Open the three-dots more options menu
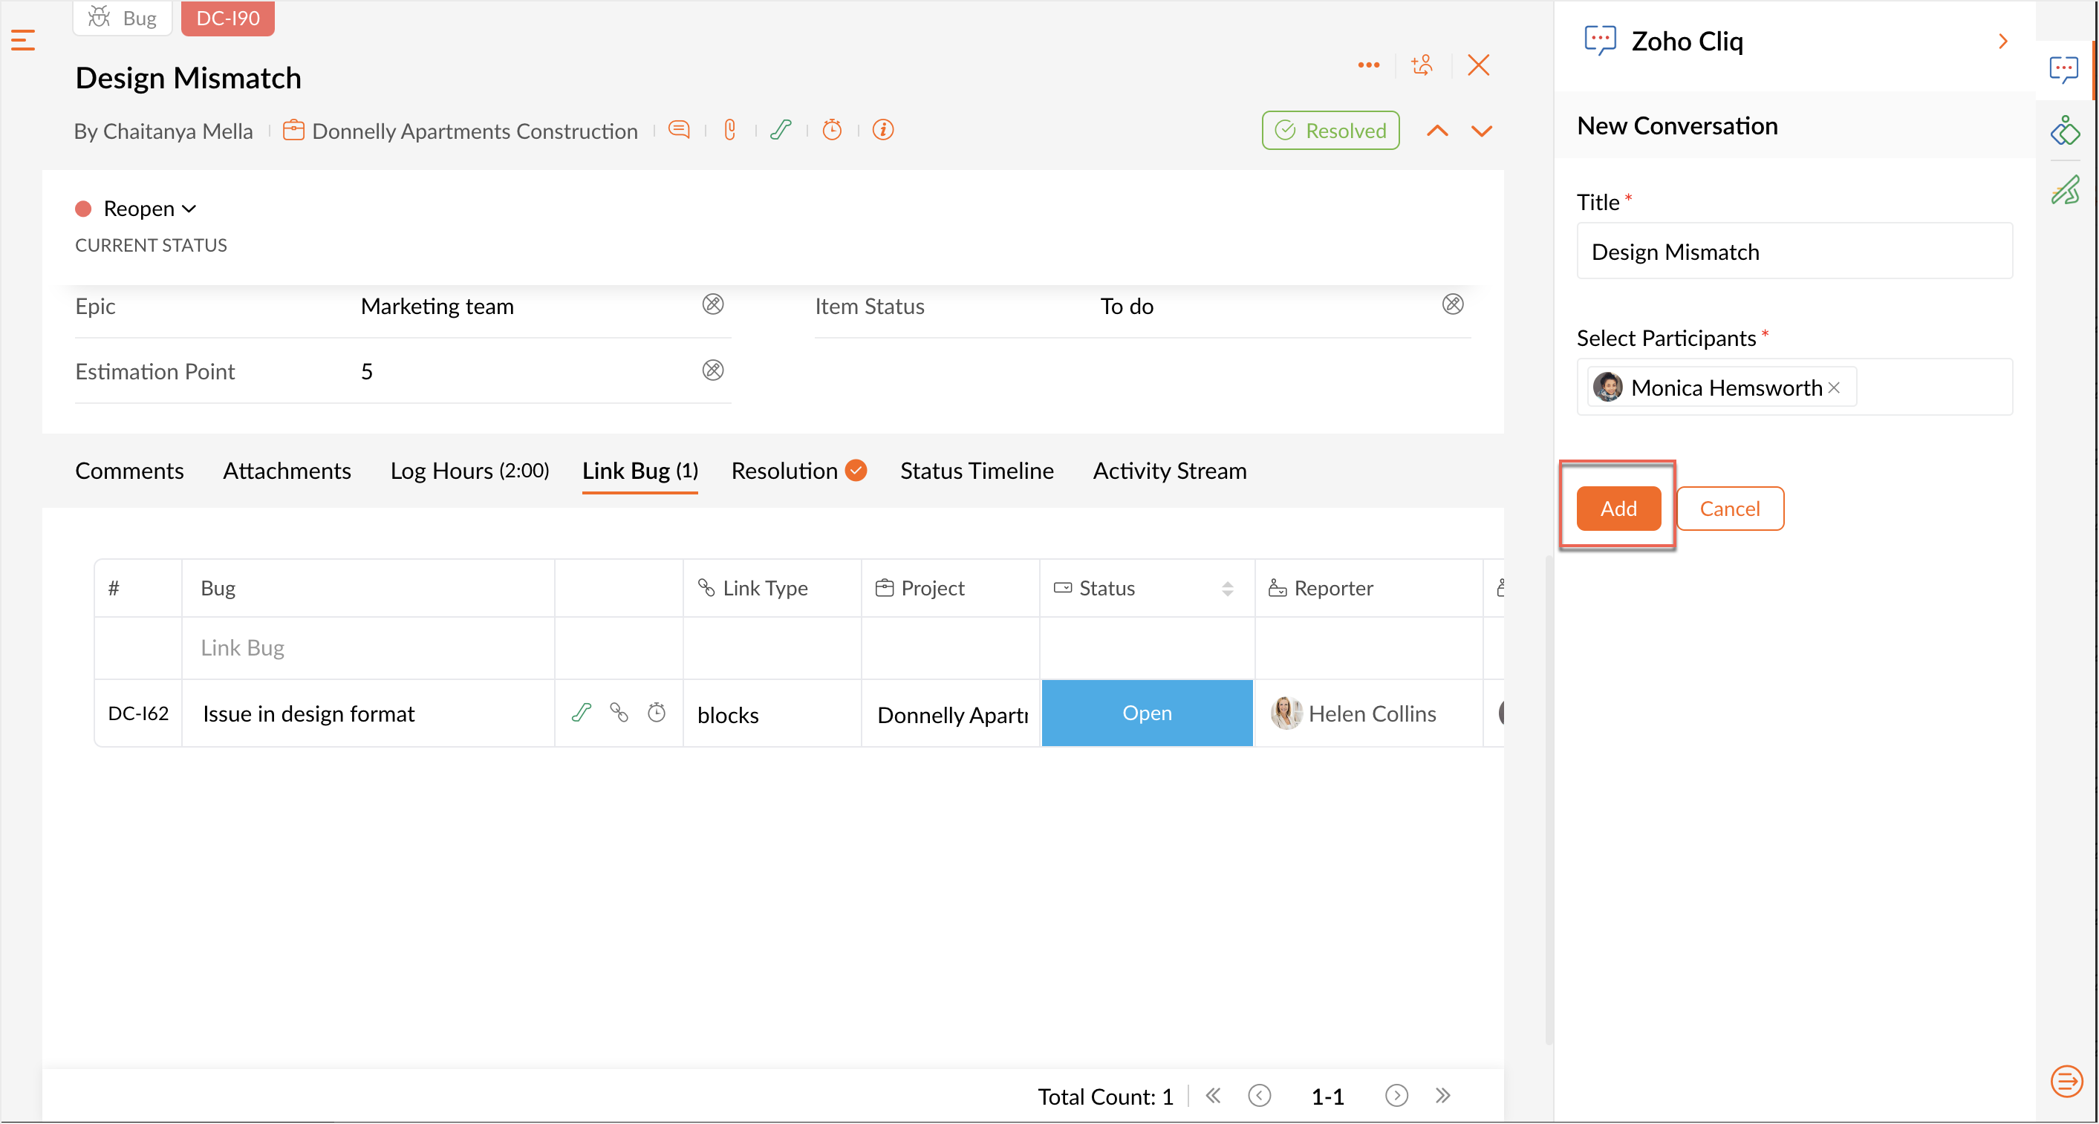2099x1124 pixels. 1369,65
